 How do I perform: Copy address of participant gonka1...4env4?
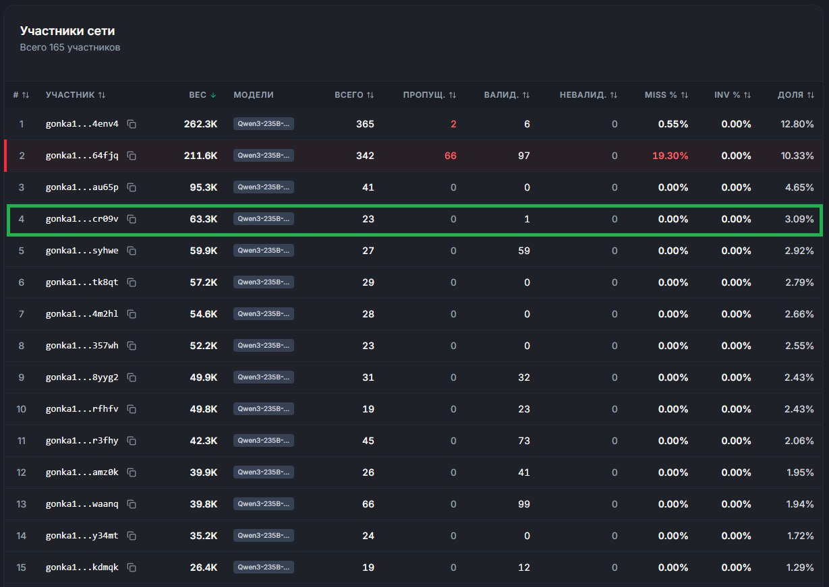(132, 124)
